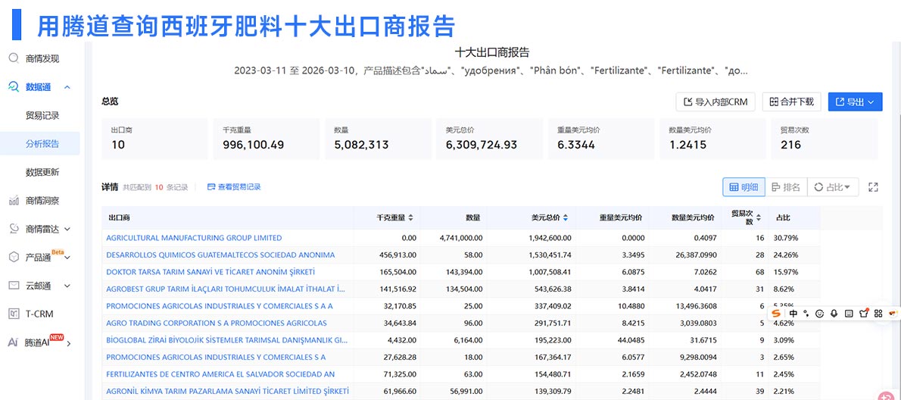
Task: Sort by 千克重量 column arrows
Action: [410, 218]
